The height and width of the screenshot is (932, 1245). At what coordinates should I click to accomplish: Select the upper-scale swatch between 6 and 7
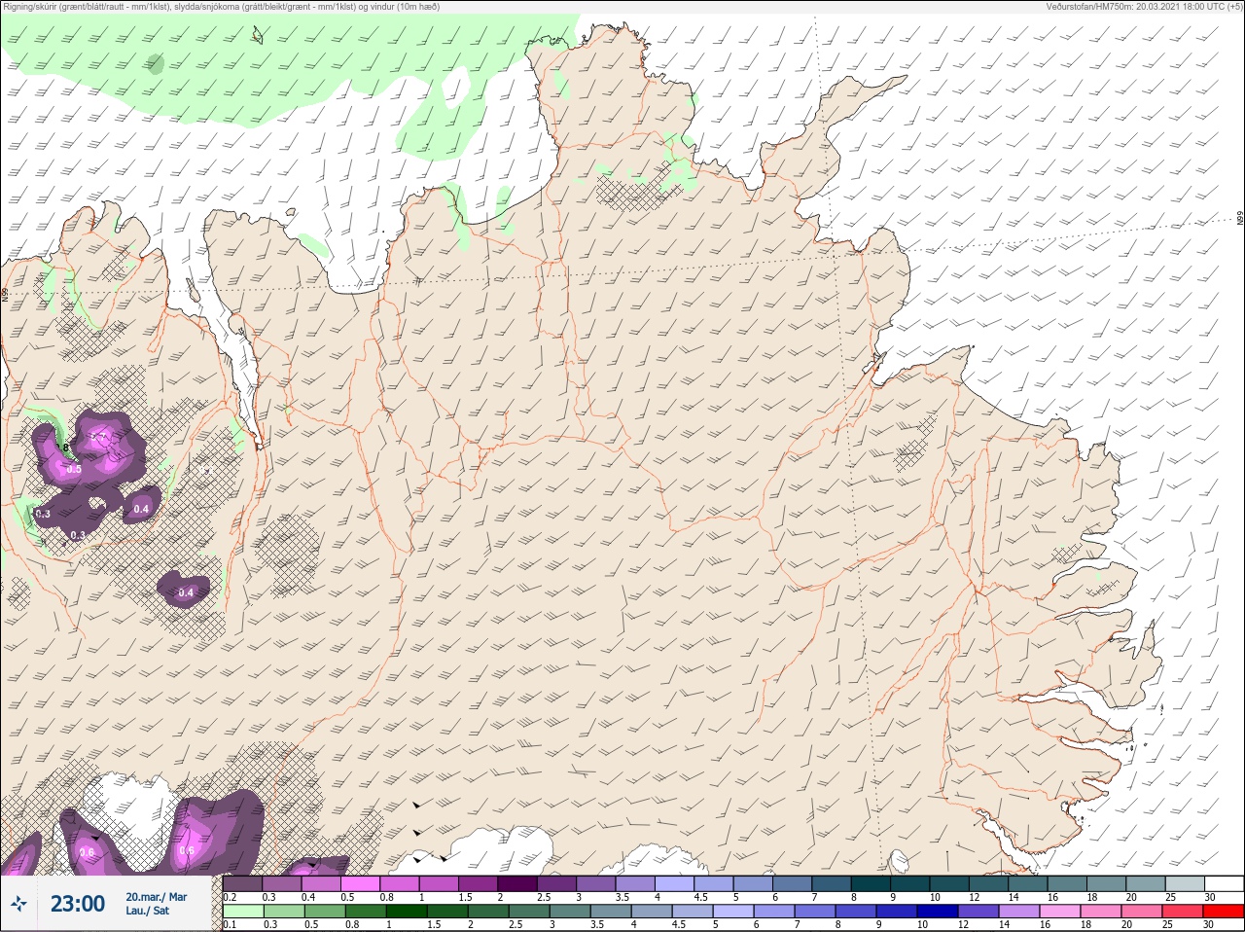click(x=793, y=883)
